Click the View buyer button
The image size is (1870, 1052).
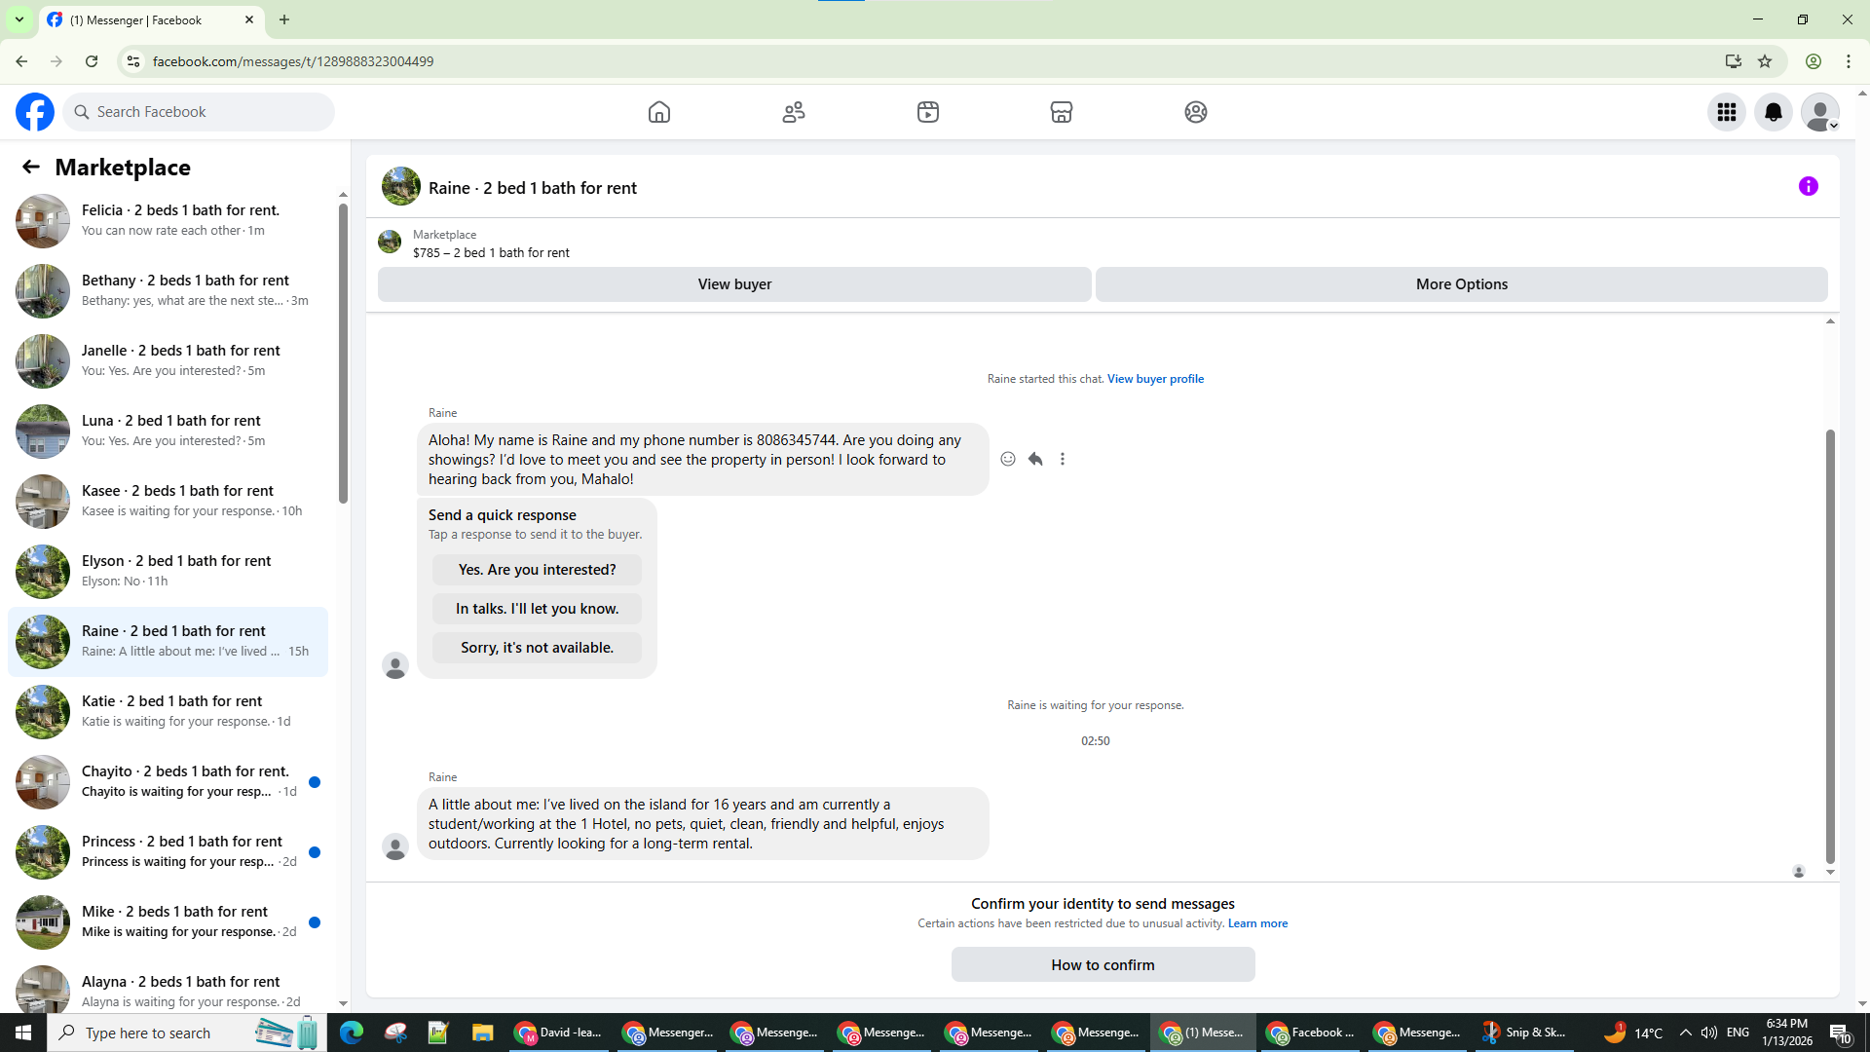point(734,284)
